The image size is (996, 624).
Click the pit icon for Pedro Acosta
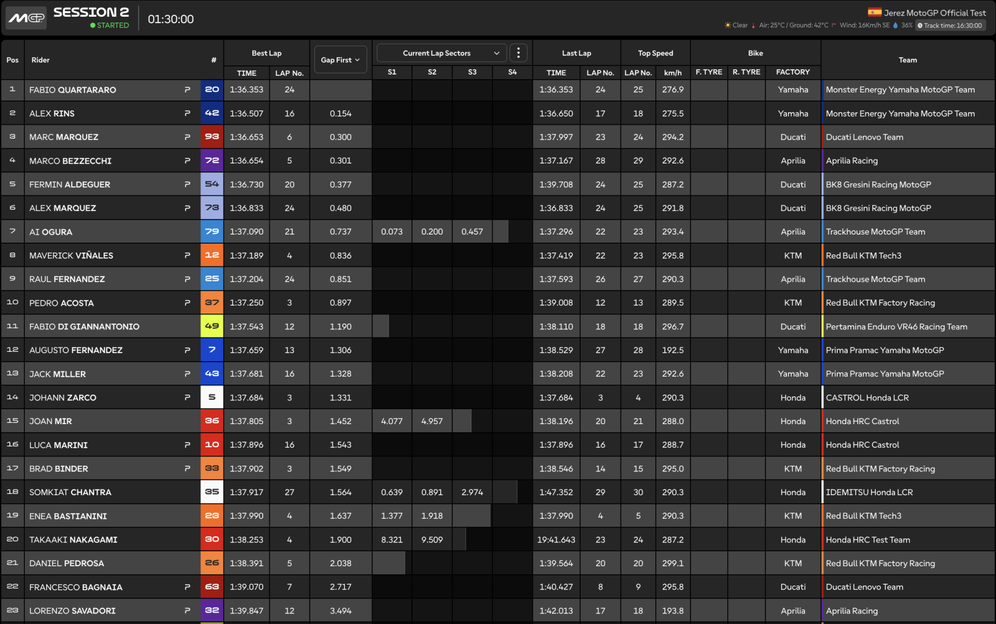(x=187, y=303)
